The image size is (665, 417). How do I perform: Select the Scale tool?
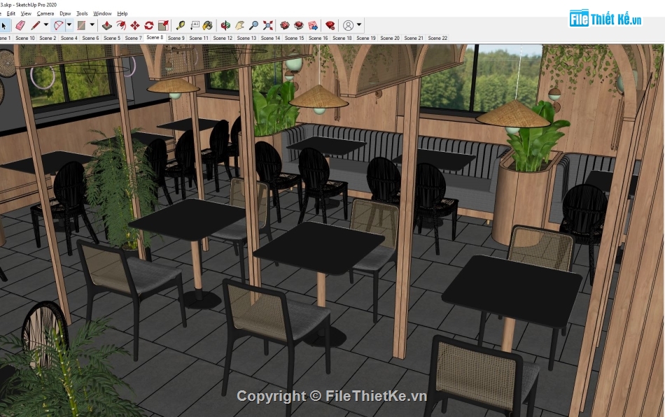click(163, 26)
